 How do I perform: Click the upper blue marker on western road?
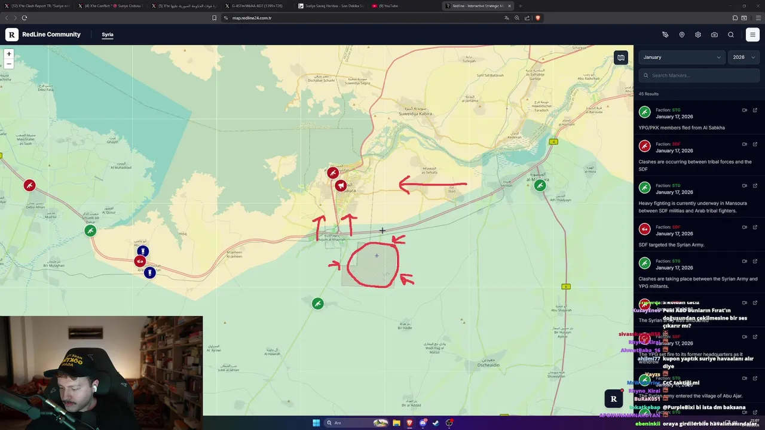143,251
